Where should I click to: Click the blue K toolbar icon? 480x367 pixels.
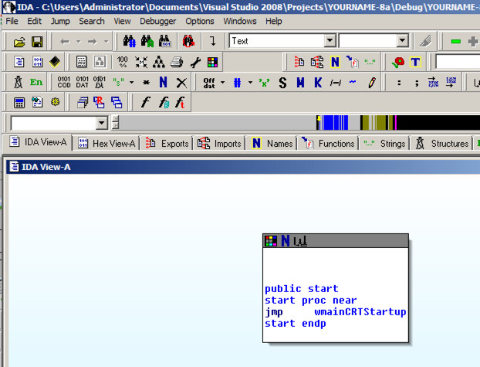[x=318, y=82]
